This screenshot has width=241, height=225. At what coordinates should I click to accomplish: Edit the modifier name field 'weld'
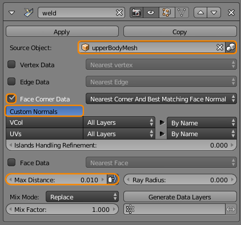81,13
